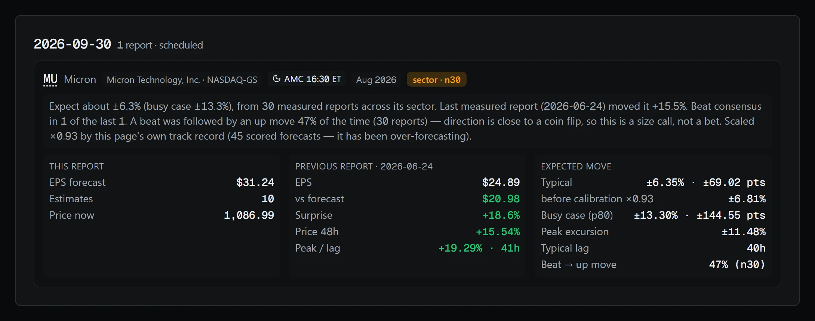This screenshot has width=815, height=321.
Task: Click the Micron Technology, Inc. · NASDAQ-GS chip
Action: pyautogui.click(x=182, y=80)
